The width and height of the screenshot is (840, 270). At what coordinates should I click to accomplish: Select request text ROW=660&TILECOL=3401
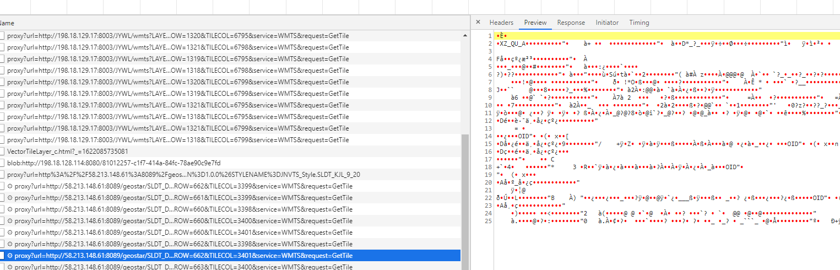tap(183, 233)
